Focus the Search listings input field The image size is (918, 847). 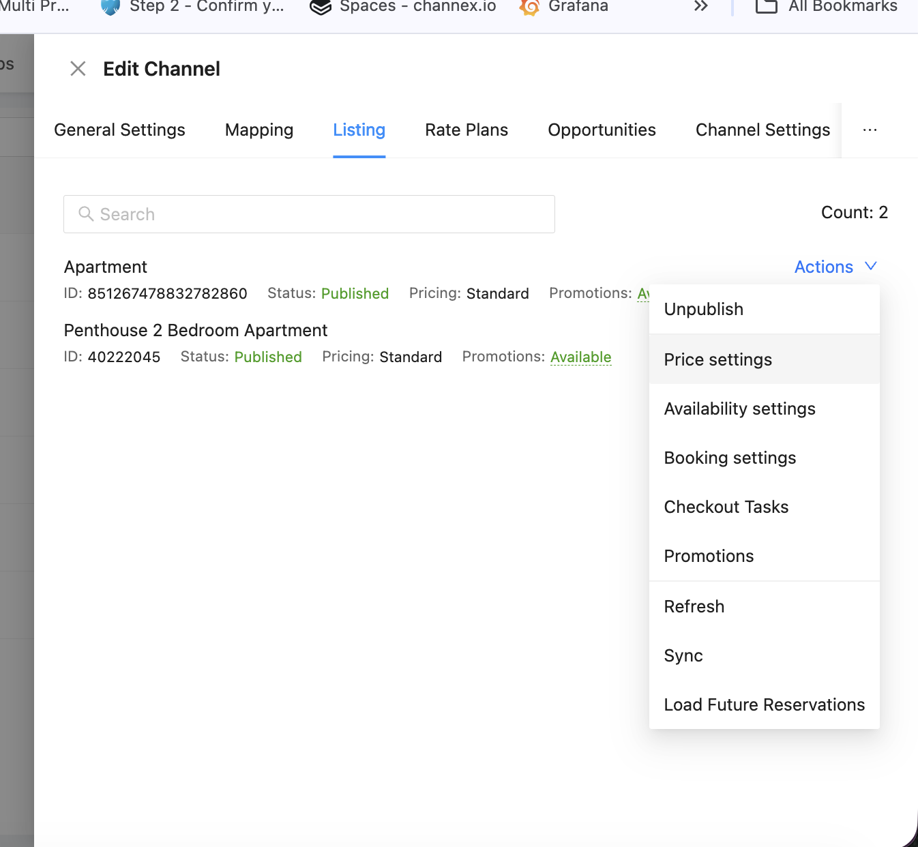tap(309, 214)
